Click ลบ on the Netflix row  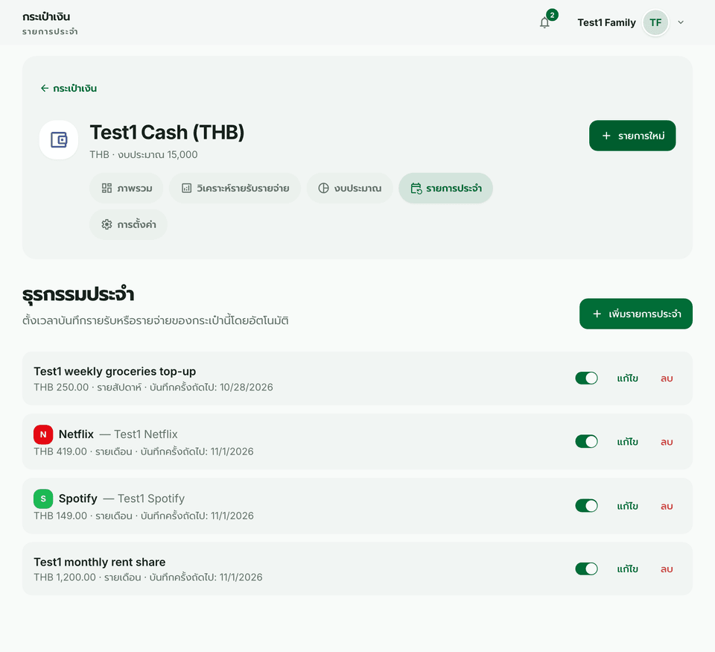[x=667, y=442]
